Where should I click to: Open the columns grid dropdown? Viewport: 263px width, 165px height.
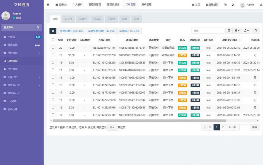tap(237, 31)
